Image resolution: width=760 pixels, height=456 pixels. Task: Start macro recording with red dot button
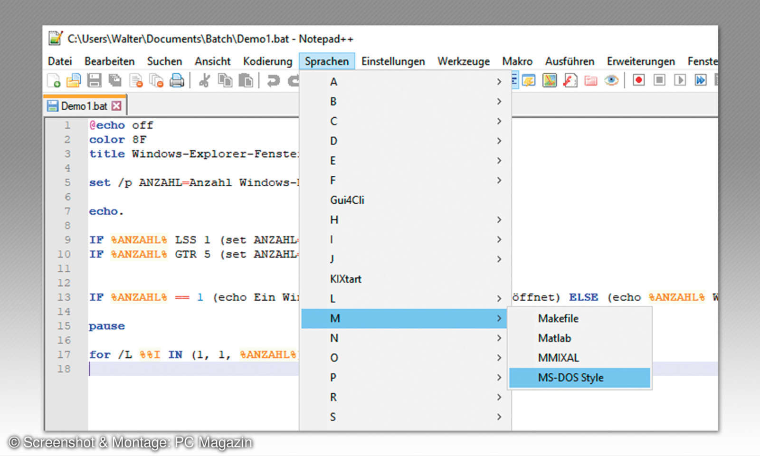point(639,80)
